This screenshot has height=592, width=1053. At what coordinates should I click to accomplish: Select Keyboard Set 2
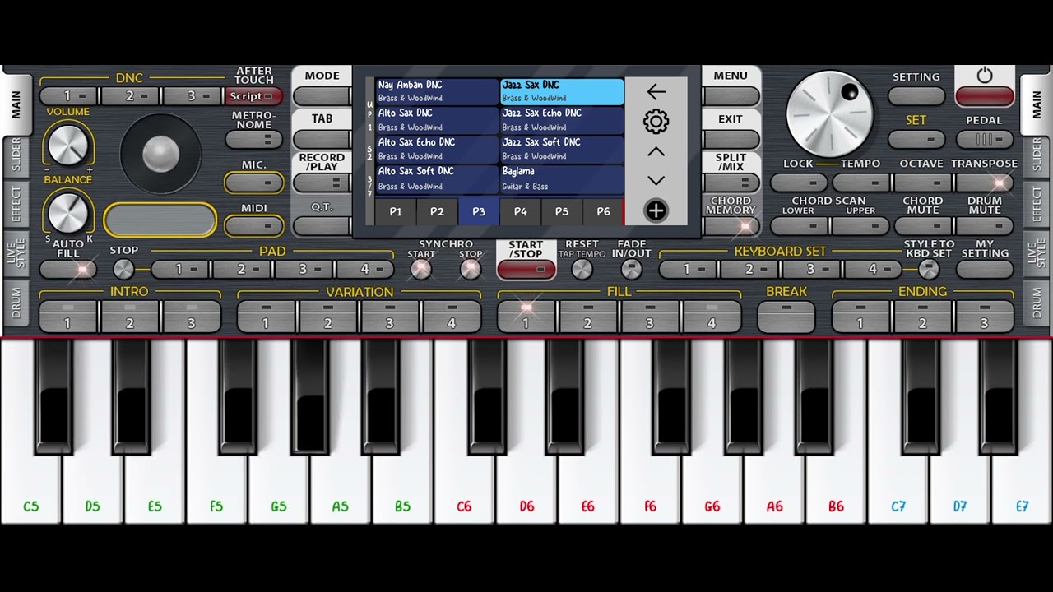(749, 269)
